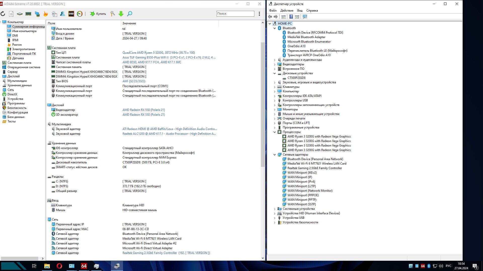Click the AIDA64 vertical scrollbar down arrow
The height and width of the screenshot is (271, 483).
[263, 258]
